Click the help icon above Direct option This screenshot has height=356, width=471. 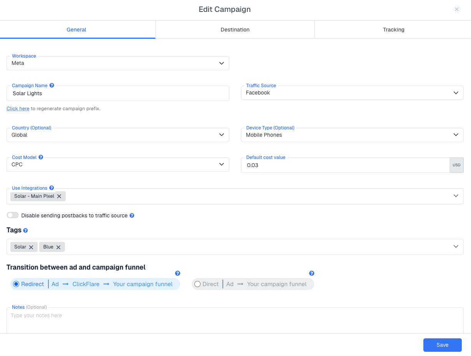click(312, 273)
